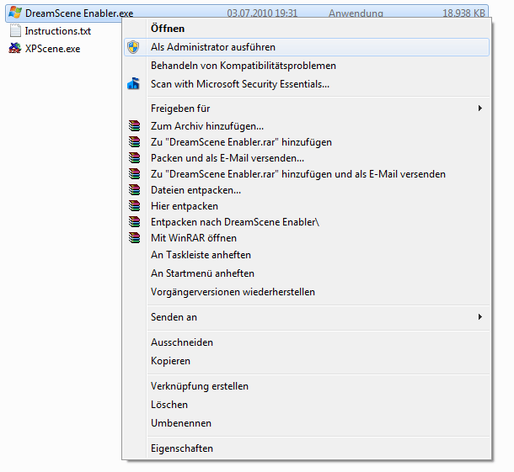This screenshot has height=472, width=514.
Task: Click the DreamScene Enabler.exe file icon
Action: (14, 13)
